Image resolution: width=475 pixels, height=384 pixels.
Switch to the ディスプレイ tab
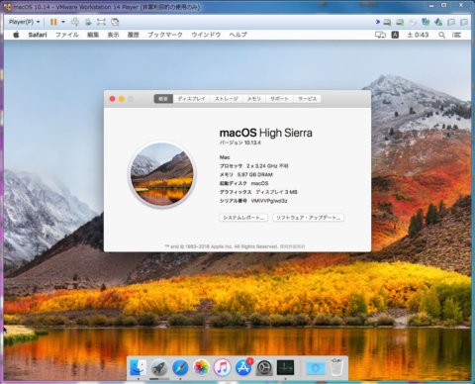[191, 99]
